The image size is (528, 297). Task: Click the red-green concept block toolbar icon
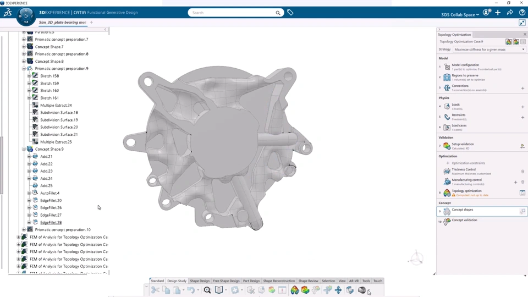[305, 290]
